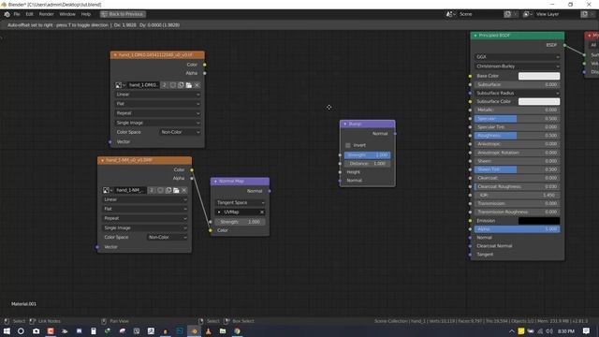This screenshot has width=599, height=337.
Task: Click hand_1.DM image user count
Action: pyautogui.click(x=165, y=85)
